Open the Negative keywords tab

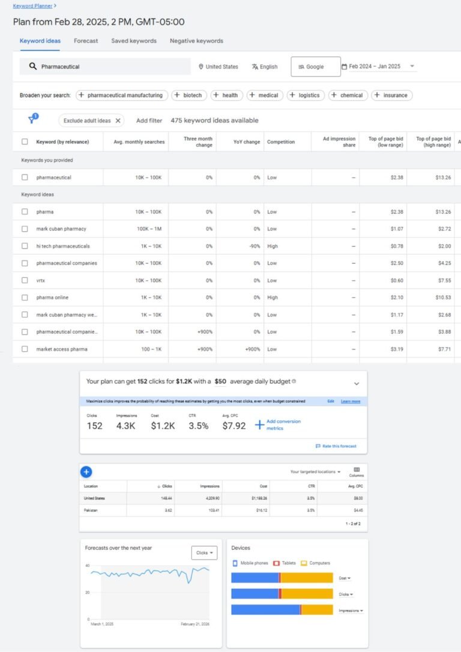pyautogui.click(x=197, y=41)
